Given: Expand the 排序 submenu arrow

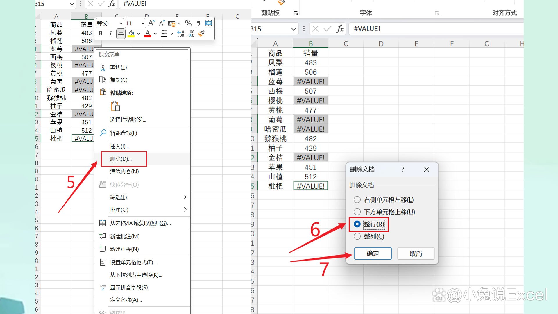Looking at the screenshot, I should [185, 209].
